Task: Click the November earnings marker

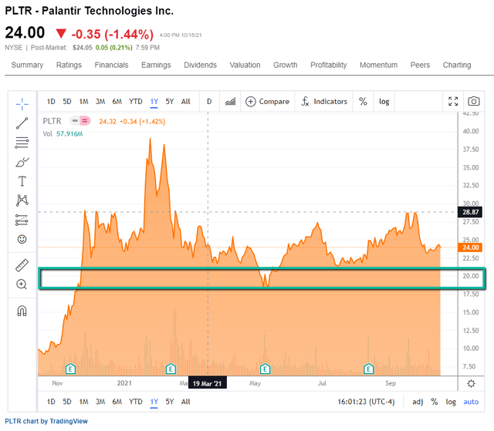Action: [70, 369]
